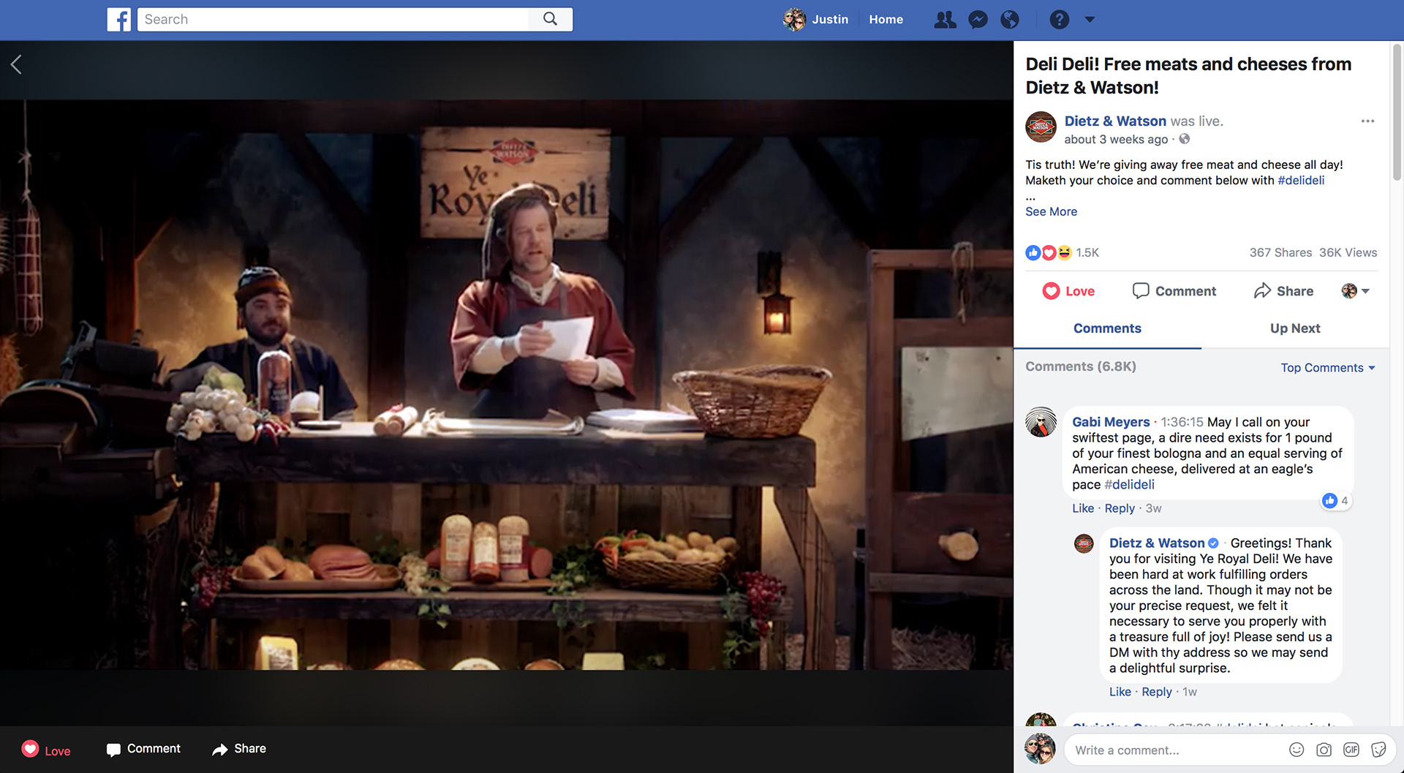
Task: Toggle Love in video bottom bar
Action: [x=46, y=750]
